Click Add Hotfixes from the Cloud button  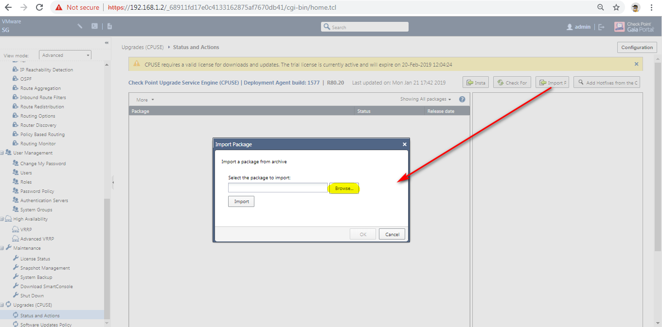607,83
